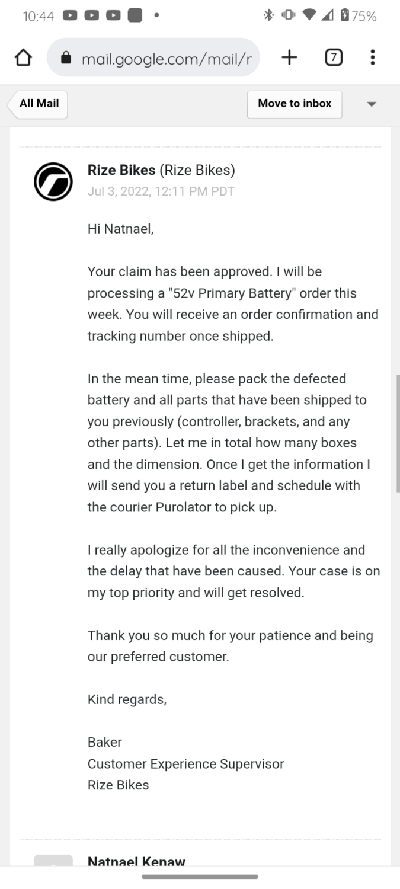400x889 pixels.
Task: Expand the more actions dropdown arrow
Action: [372, 104]
